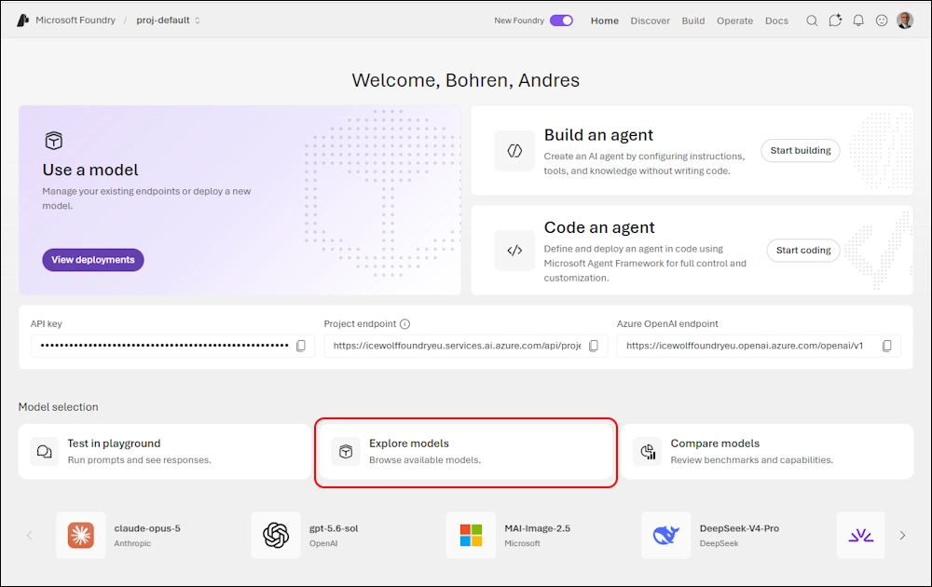Open the Operate tab
Viewport: 932px width, 587px height.
coord(734,20)
